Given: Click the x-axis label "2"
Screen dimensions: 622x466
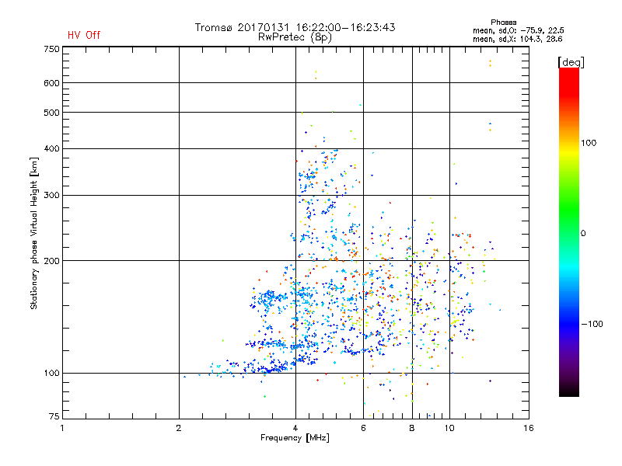Looking at the screenshot, I should [179, 428].
